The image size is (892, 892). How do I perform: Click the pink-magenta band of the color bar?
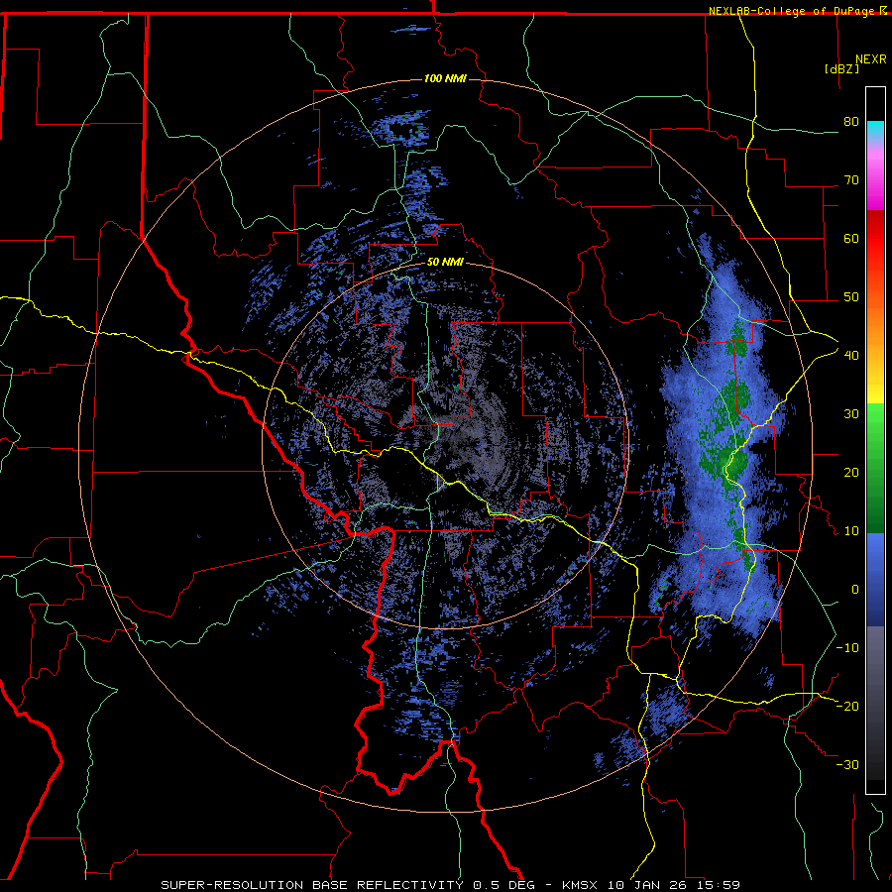click(875, 176)
